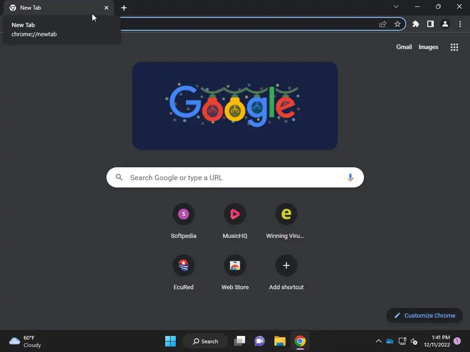470x352 pixels.
Task: Click the Google holiday lights doodle
Action: pyautogui.click(x=235, y=106)
